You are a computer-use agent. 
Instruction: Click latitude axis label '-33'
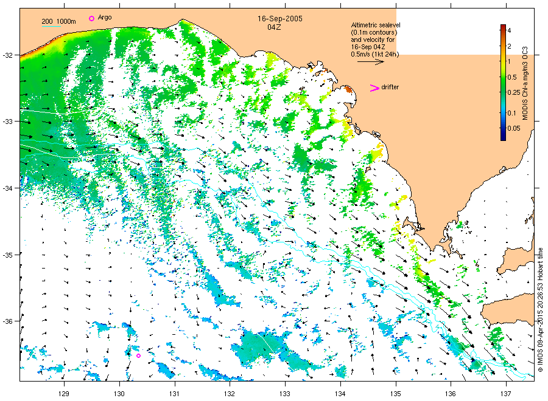point(7,122)
